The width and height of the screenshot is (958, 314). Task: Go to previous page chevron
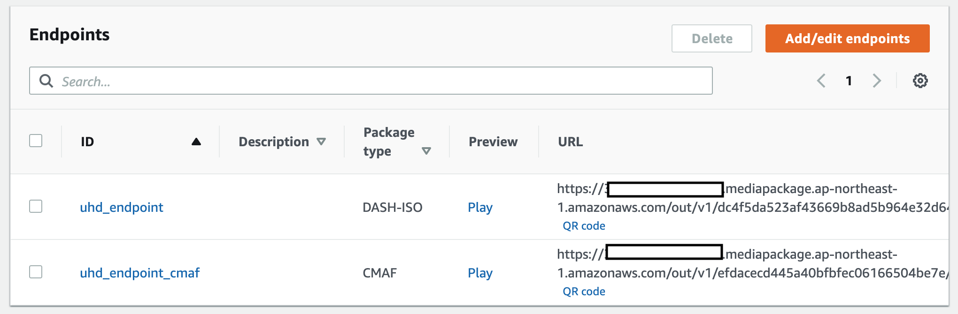click(821, 81)
